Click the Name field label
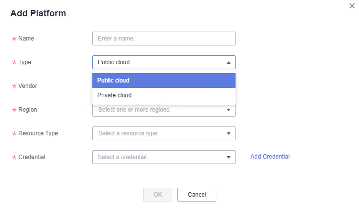 point(26,39)
